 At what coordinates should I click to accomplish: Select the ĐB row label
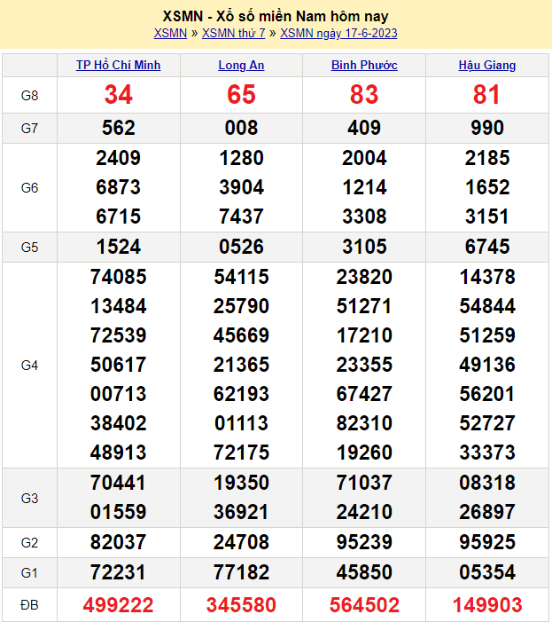click(x=29, y=605)
